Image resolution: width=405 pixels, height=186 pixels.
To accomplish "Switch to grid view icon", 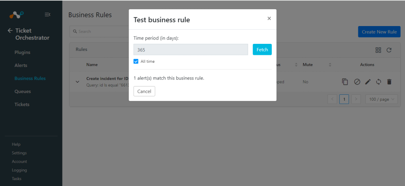I will point(378,50).
